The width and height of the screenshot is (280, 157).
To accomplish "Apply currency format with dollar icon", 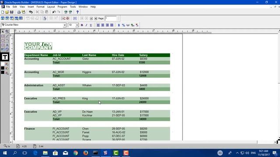I will click(119, 25).
